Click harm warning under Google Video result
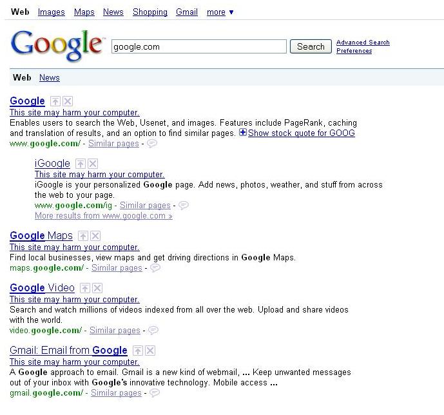The width and height of the screenshot is (444, 415). 75,300
